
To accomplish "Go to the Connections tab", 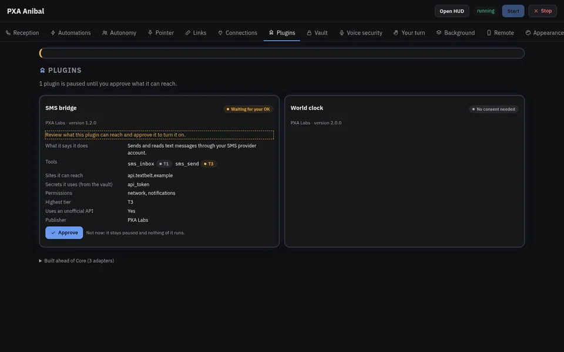I will pyautogui.click(x=237, y=33).
